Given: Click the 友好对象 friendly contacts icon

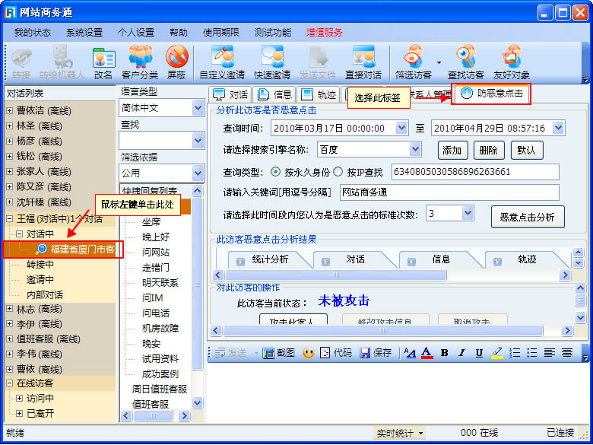Looking at the screenshot, I should [x=512, y=62].
